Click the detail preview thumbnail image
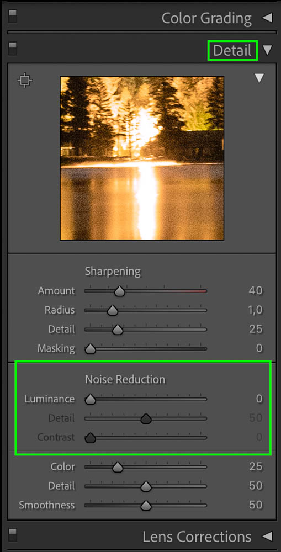This screenshot has width=281, height=552. click(x=142, y=158)
